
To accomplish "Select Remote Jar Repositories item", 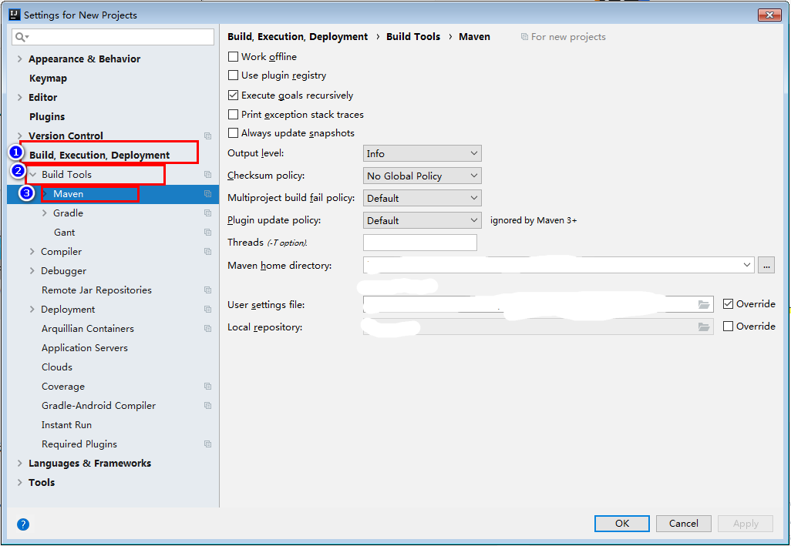I will [96, 290].
